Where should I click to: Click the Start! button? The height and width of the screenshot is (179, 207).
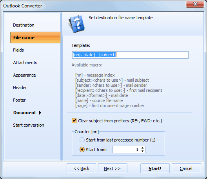point(155,168)
